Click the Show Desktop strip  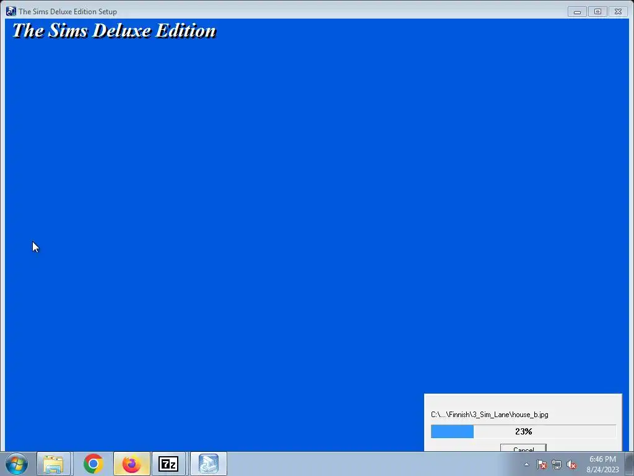(x=630, y=464)
